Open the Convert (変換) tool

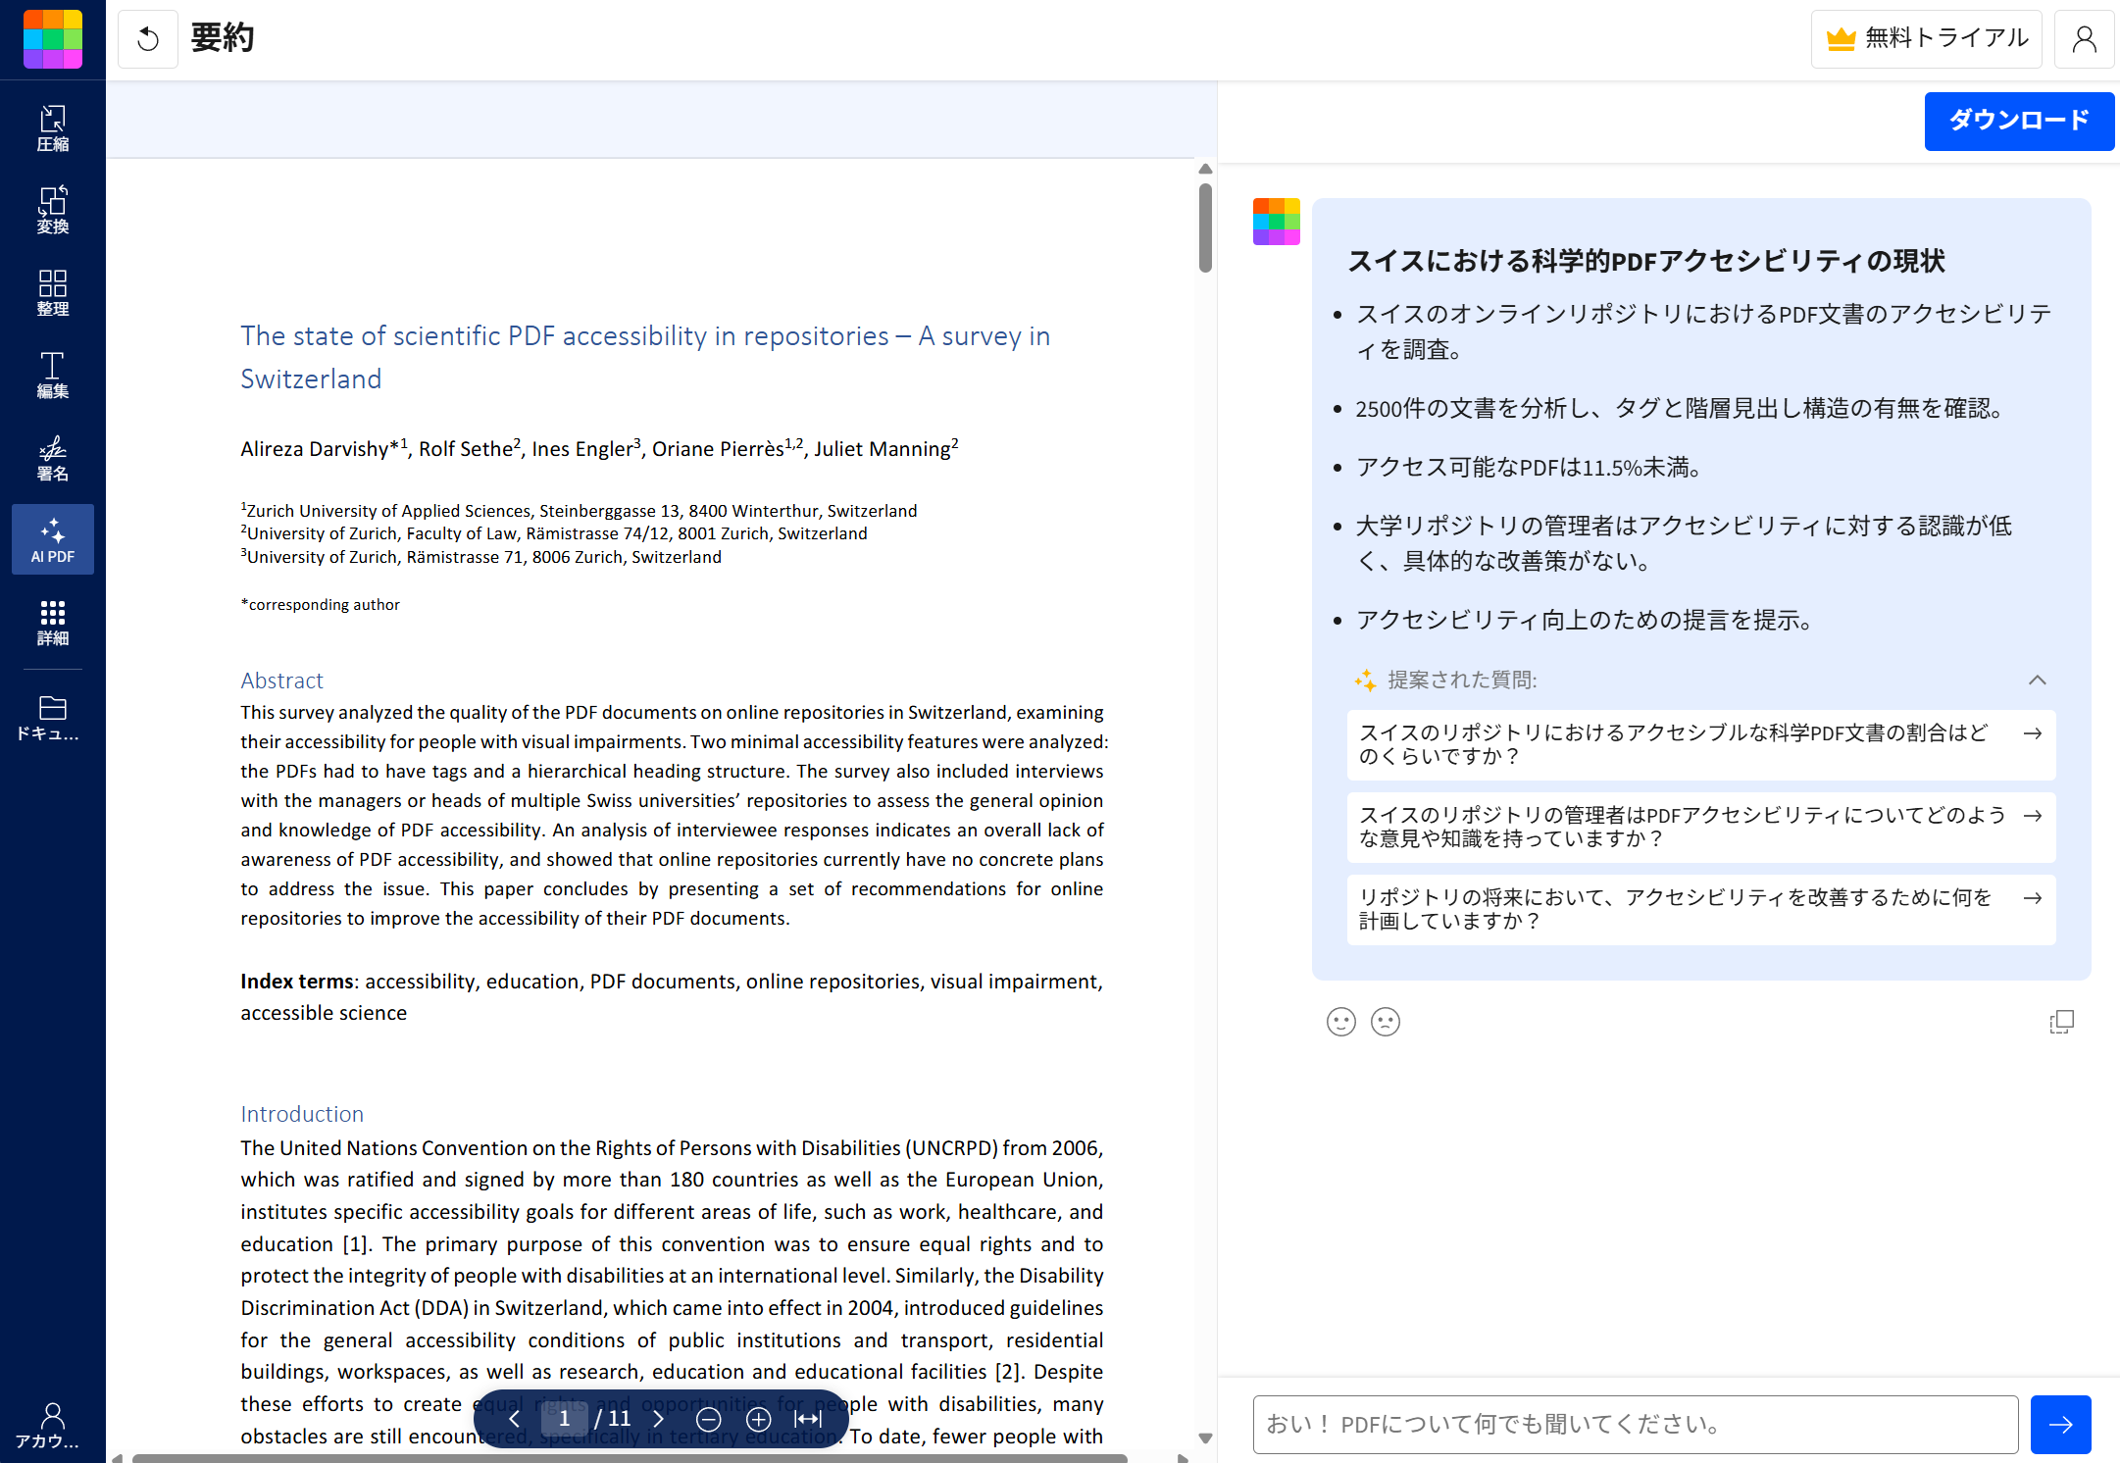(x=53, y=209)
